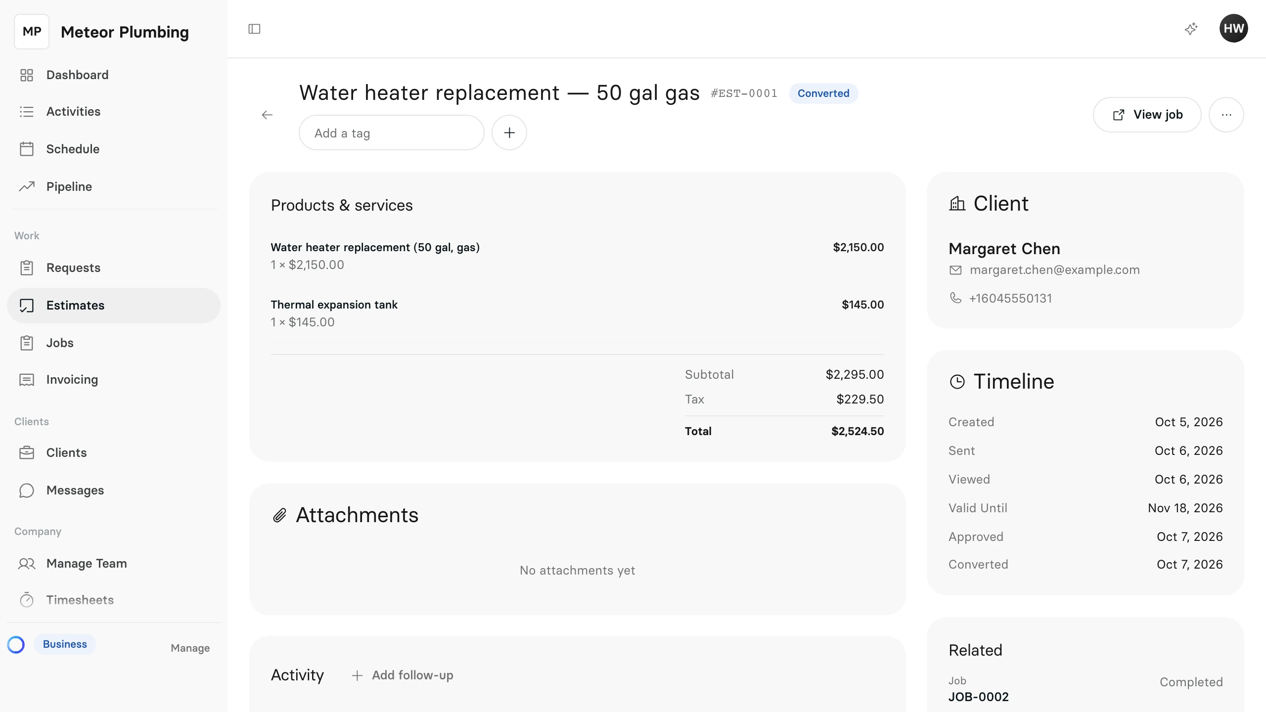
Task: Click the View job button
Action: click(1147, 115)
